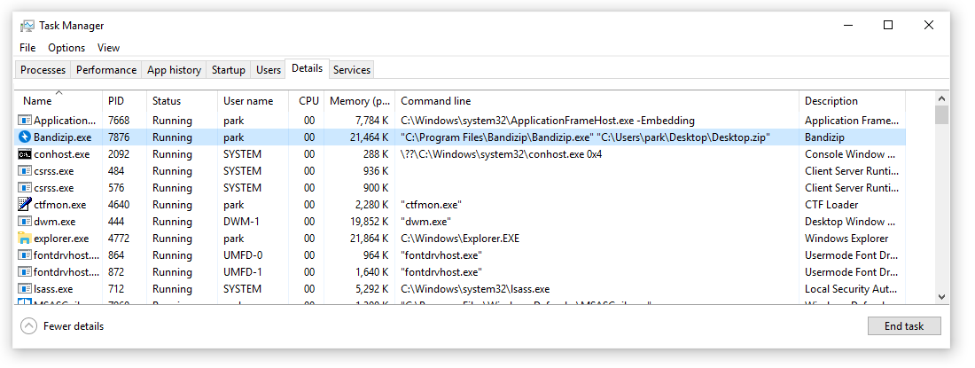This screenshot has width=975, height=368.
Task: Open the File menu
Action: 27,48
